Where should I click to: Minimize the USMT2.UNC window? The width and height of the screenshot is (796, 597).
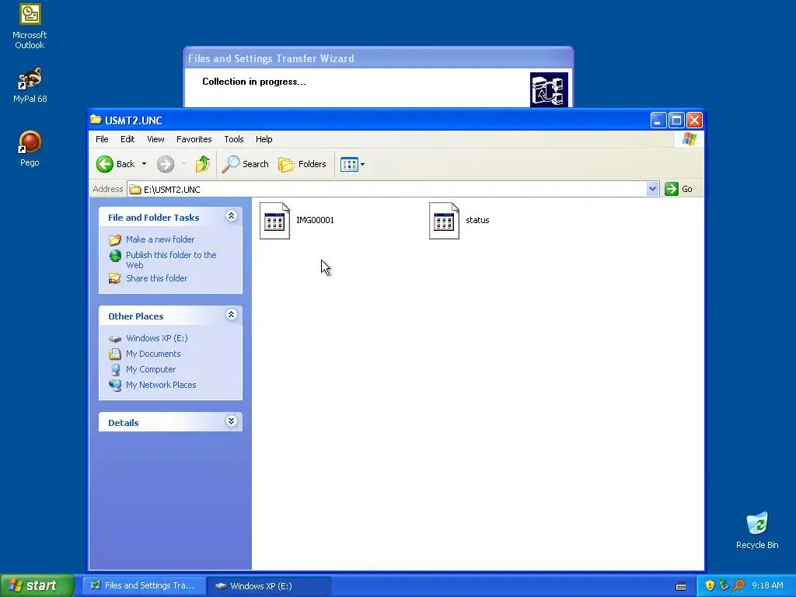click(658, 120)
